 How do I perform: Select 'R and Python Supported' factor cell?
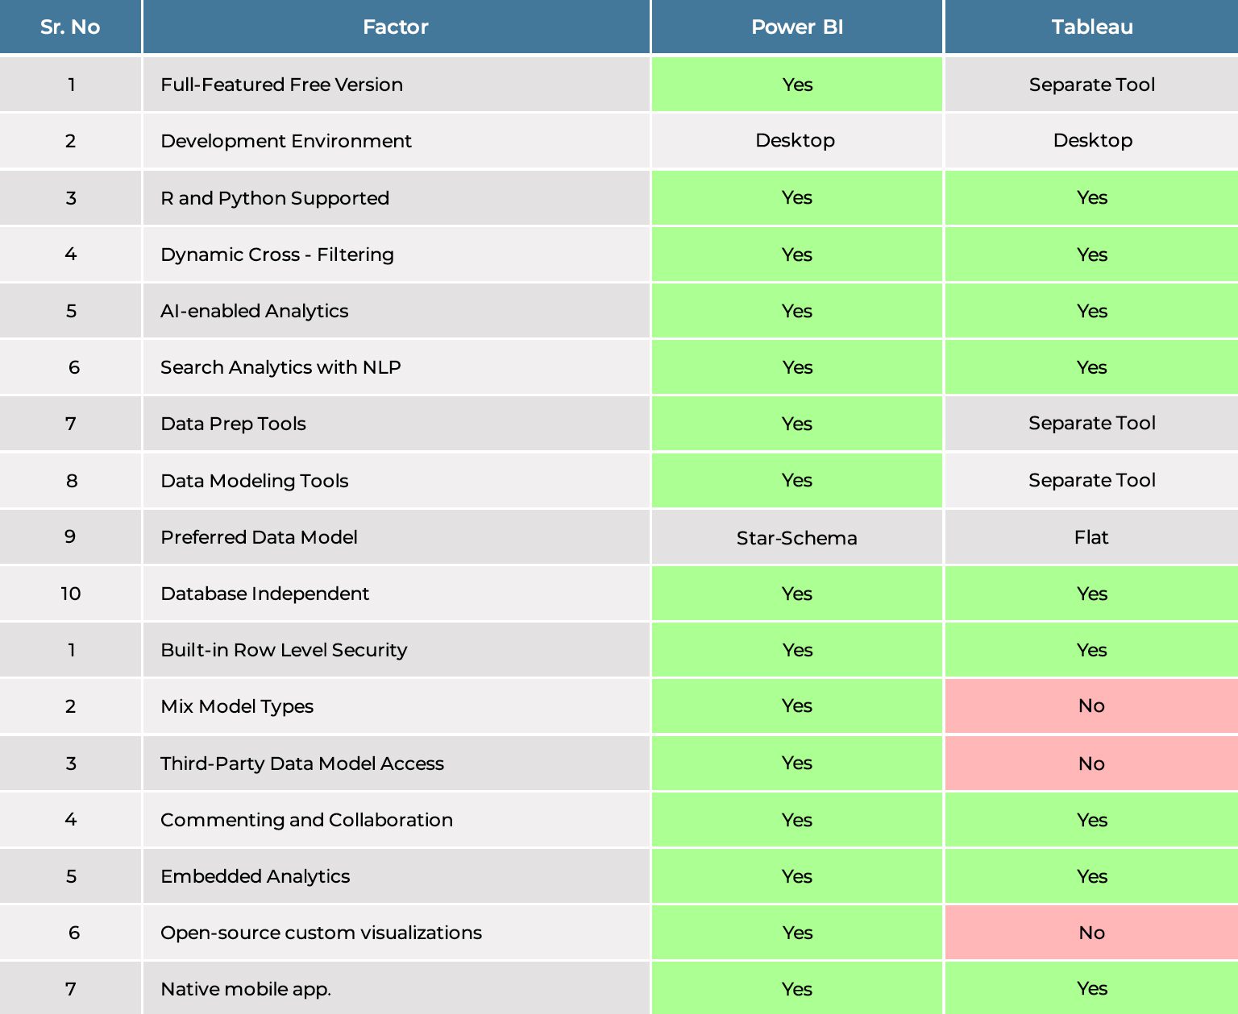tap(396, 198)
